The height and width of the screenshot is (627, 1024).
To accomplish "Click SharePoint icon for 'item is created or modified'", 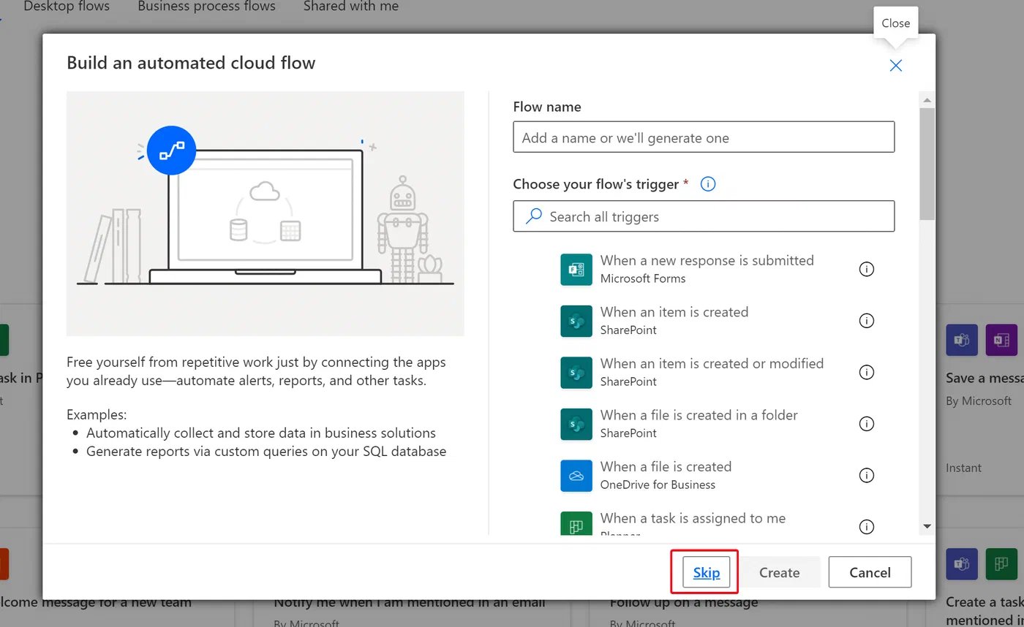I will pyautogui.click(x=576, y=372).
